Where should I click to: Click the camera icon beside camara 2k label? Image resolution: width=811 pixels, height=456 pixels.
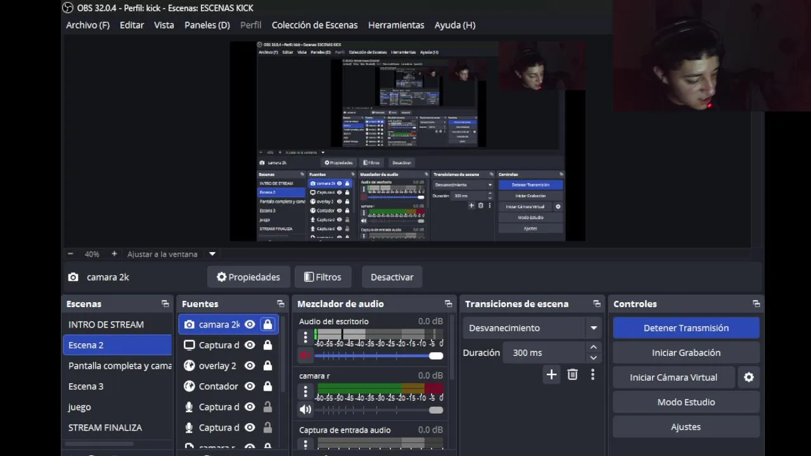[x=73, y=277]
